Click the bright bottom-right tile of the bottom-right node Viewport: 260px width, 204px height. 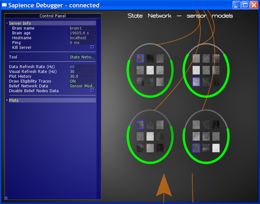216,148
